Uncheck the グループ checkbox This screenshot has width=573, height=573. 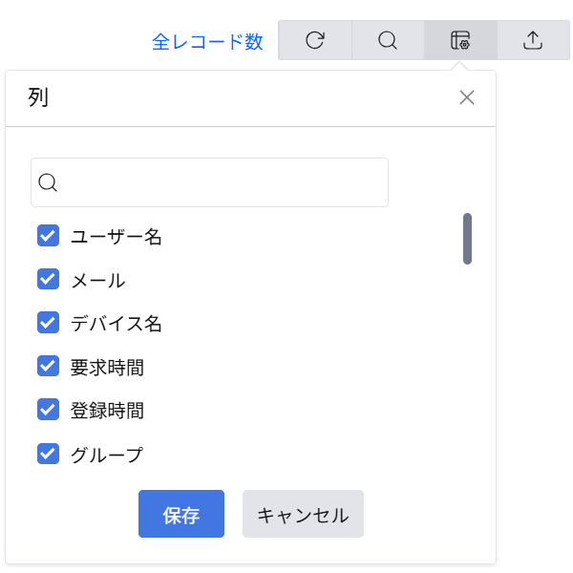pyautogui.click(x=48, y=454)
